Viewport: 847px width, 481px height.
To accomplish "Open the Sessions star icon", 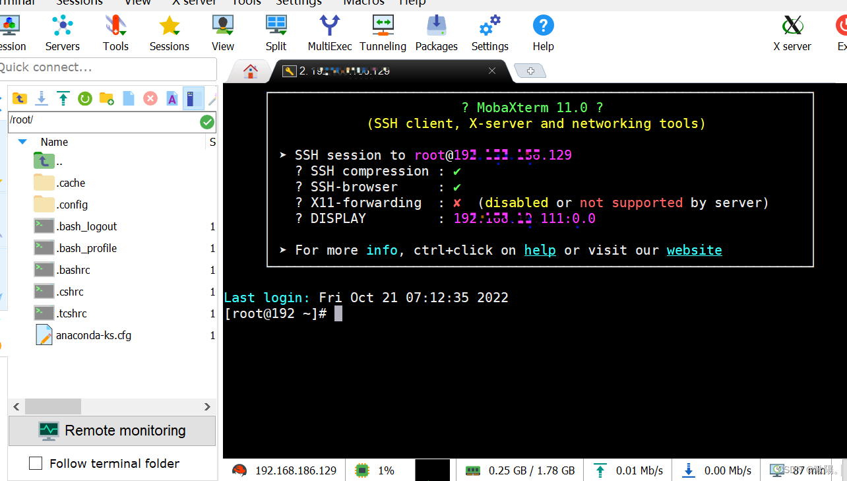I will tap(170, 26).
